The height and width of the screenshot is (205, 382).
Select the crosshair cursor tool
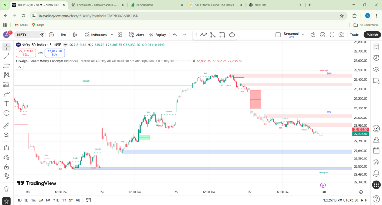(7, 47)
